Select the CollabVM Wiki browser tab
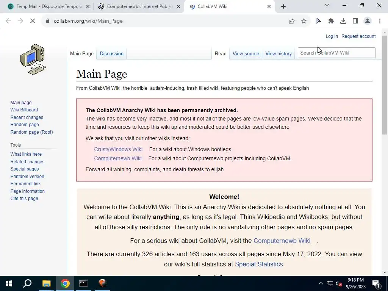The image size is (388, 291). (x=229, y=6)
